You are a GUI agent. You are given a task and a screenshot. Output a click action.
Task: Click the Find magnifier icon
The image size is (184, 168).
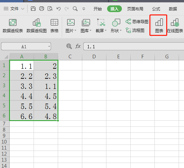click(x=75, y=9)
